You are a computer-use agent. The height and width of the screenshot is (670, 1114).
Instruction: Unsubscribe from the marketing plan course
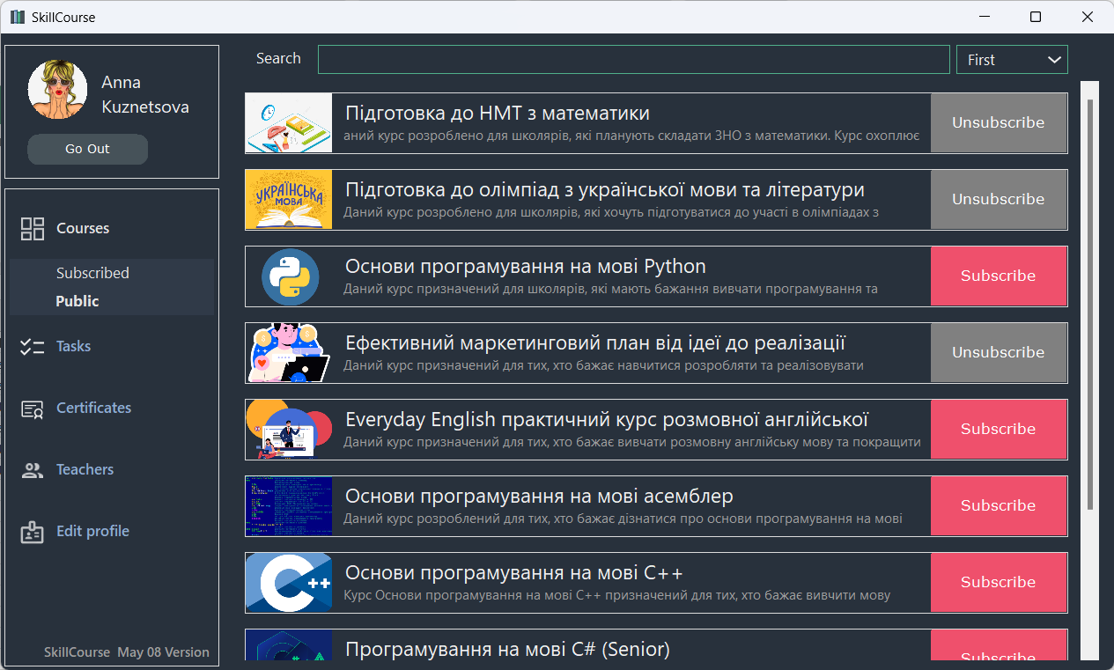coord(998,352)
